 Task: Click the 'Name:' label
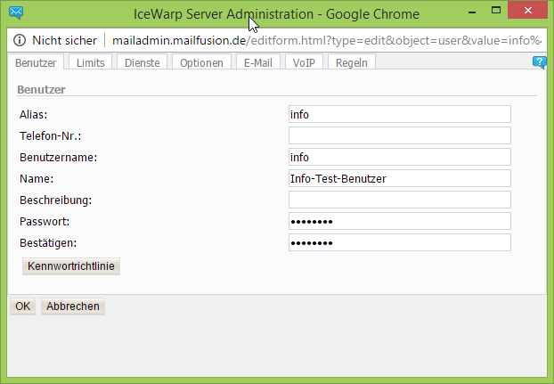point(37,179)
